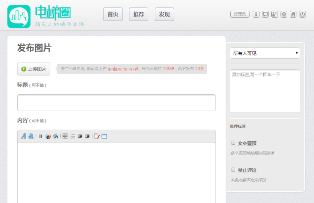Click the 电梯圈 site title text

[53, 13]
